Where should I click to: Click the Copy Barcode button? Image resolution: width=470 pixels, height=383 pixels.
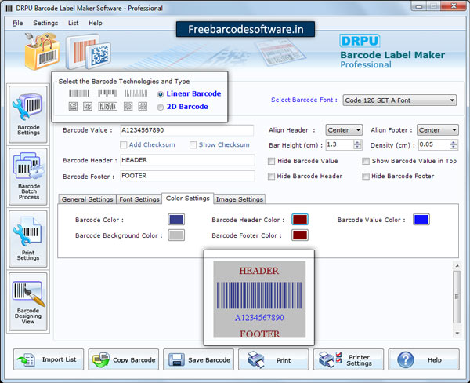pos(124,359)
